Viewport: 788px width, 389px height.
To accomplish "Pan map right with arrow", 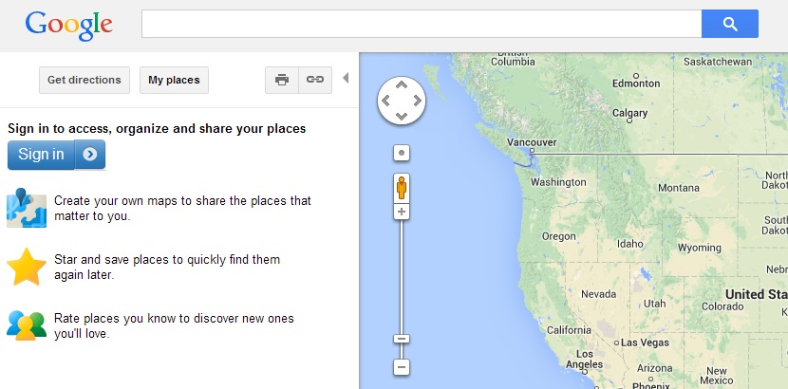I will (417, 101).
